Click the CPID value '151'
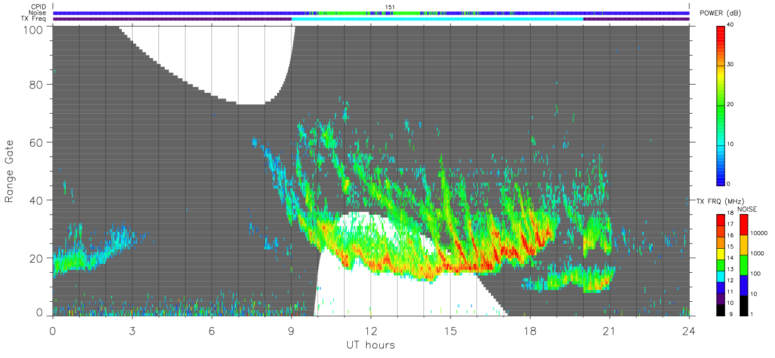Image resolution: width=775 pixels, height=358 pixels. 390,7
